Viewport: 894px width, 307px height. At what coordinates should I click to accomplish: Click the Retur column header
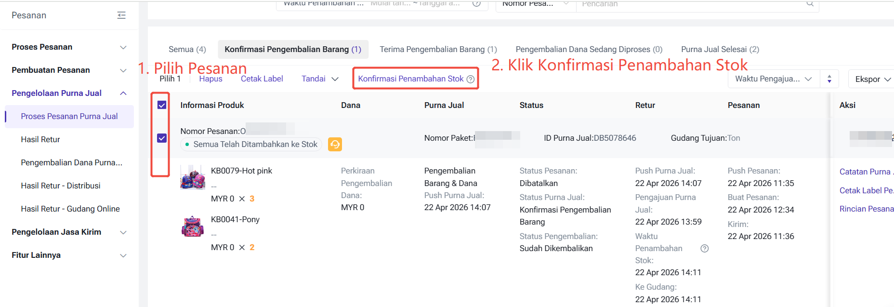click(645, 106)
